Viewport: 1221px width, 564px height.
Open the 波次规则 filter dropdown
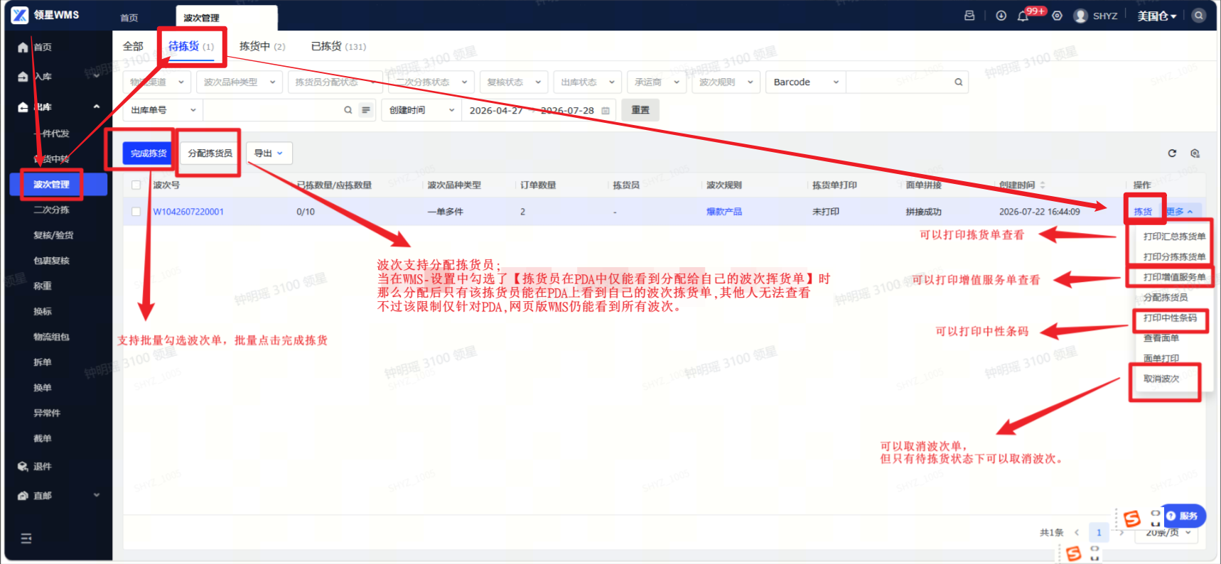(x=726, y=82)
